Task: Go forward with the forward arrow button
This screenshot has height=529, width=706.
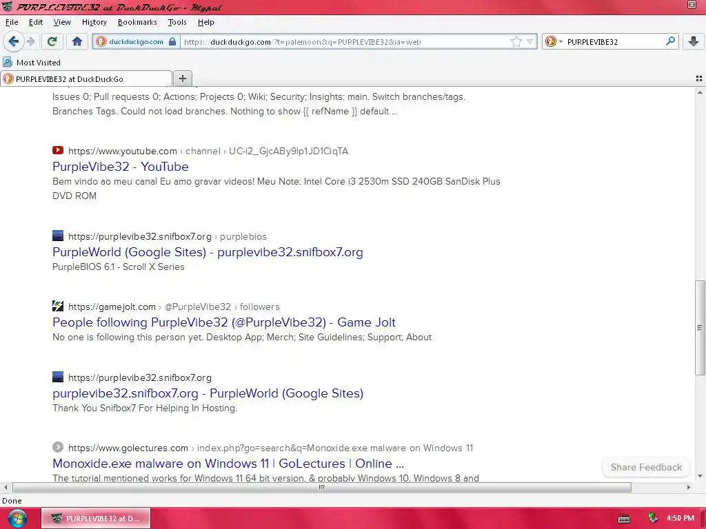Action: (x=31, y=42)
